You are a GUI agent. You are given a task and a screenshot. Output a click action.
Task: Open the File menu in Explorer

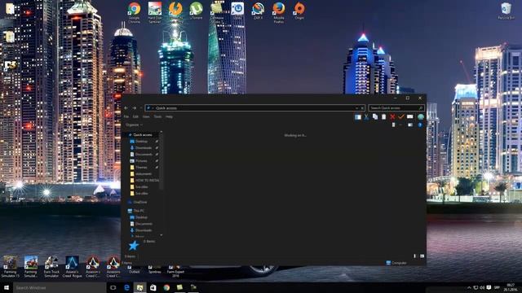(x=126, y=116)
